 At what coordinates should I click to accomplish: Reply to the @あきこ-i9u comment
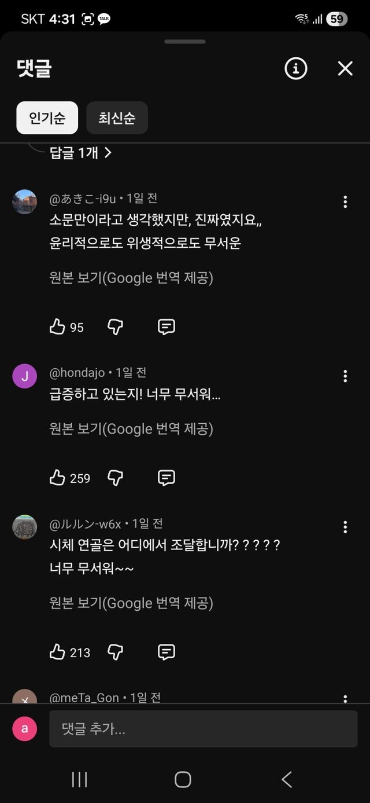[x=166, y=327]
